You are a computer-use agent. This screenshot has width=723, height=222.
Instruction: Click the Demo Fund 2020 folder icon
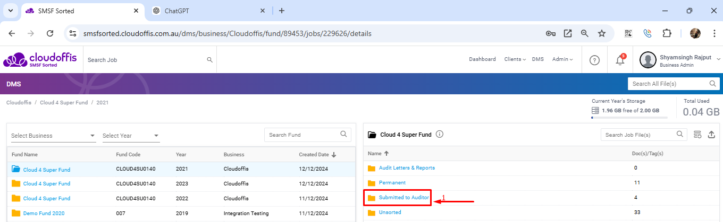[x=16, y=213]
